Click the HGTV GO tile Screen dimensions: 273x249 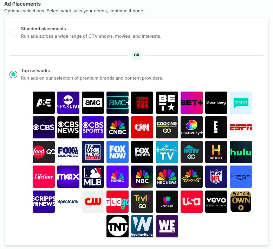click(191, 152)
